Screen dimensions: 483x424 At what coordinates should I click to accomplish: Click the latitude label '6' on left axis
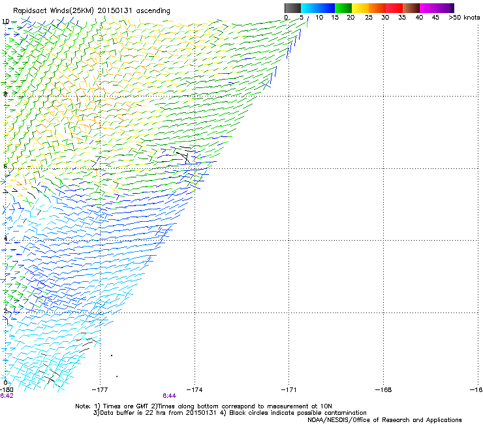[5, 166]
